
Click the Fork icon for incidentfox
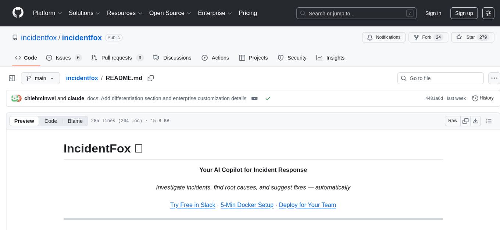[416, 37]
